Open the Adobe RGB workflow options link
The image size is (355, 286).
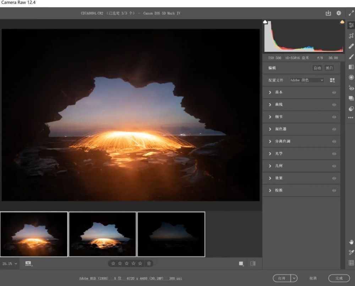130,279
